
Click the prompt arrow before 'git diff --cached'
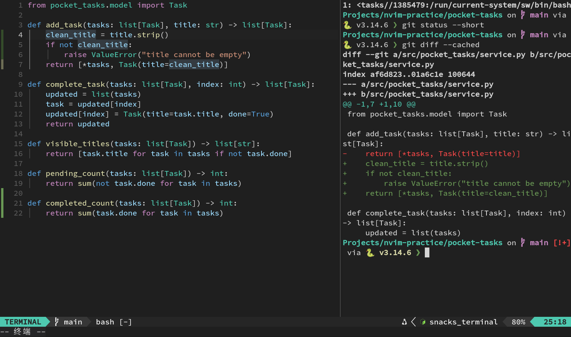395,45
